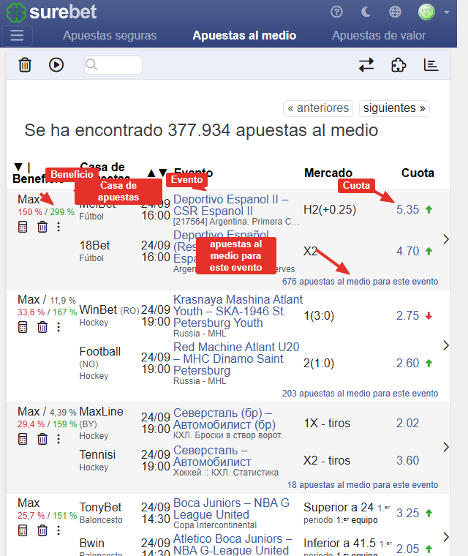Open more options for 29,4 % bet
This screenshot has height=556, width=468.
(x=58, y=440)
